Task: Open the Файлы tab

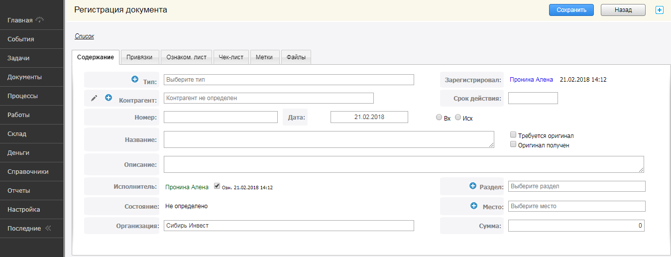Action: point(296,57)
